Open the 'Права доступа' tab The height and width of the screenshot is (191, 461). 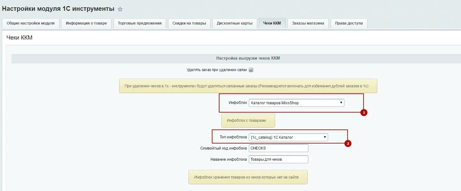point(349,23)
